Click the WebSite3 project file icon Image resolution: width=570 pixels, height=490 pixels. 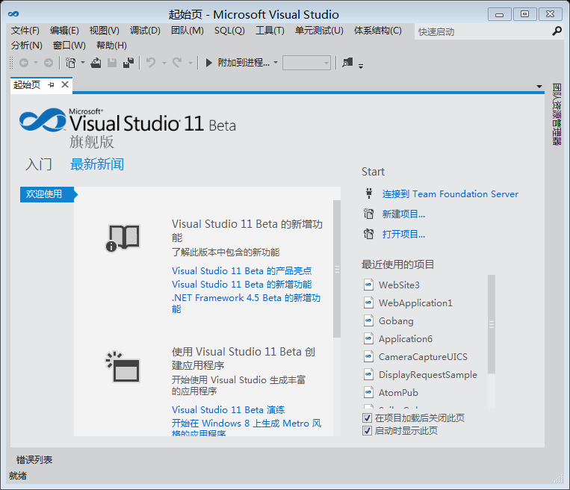[x=368, y=285]
